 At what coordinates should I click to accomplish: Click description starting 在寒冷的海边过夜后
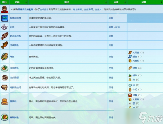[x=52, y=88]
